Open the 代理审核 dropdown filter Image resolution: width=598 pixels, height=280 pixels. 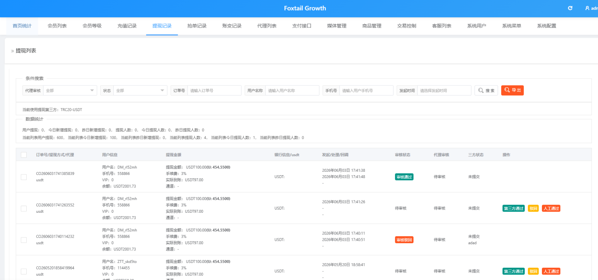click(x=70, y=90)
